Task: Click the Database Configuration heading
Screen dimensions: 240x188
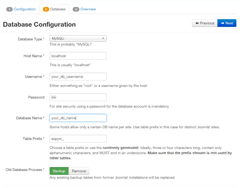Action: [39, 24]
